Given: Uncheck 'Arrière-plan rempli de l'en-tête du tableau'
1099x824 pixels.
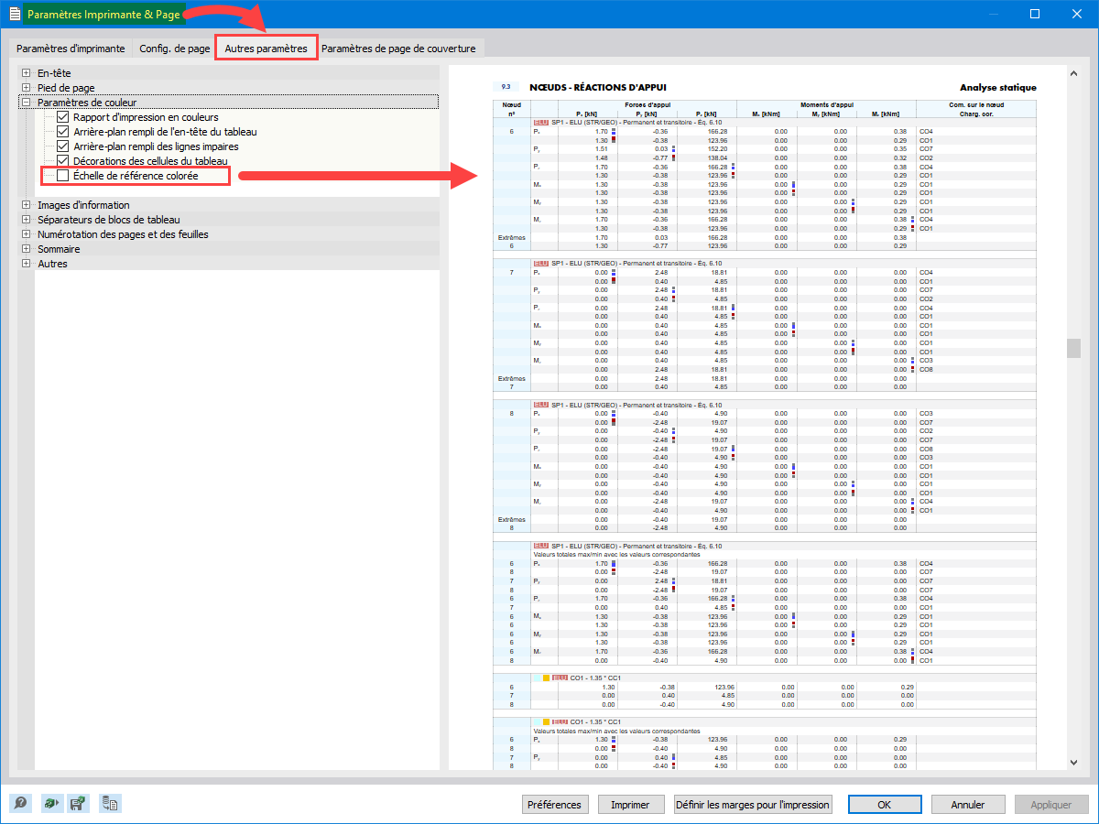Looking at the screenshot, I should 63,132.
